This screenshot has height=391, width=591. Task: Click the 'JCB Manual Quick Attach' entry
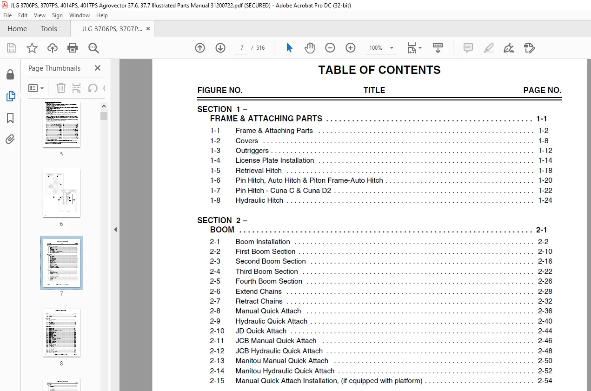(276, 341)
